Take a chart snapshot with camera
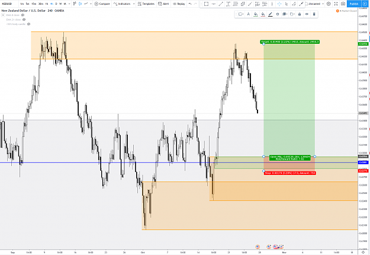This screenshot has width=370, height=255. click(x=343, y=4)
